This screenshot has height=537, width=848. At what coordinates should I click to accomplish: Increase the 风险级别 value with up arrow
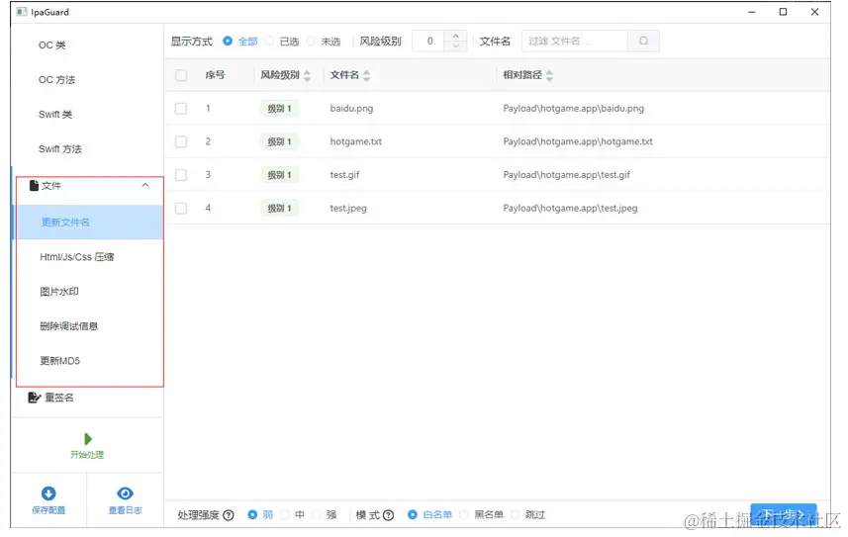455,37
